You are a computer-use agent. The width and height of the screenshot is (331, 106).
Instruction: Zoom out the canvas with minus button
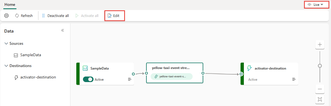(320, 89)
